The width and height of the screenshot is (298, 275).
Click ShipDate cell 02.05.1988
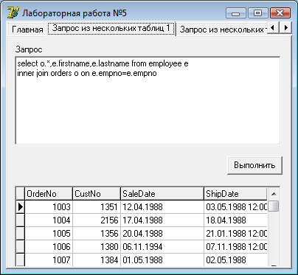(x=235, y=260)
